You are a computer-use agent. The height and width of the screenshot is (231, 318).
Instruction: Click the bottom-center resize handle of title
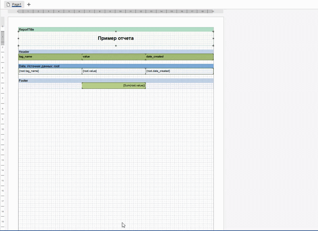(x=116, y=46)
